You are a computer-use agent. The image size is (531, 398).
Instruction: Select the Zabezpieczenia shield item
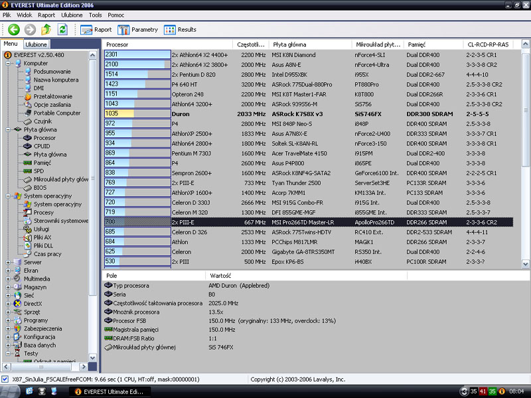[x=42, y=328]
